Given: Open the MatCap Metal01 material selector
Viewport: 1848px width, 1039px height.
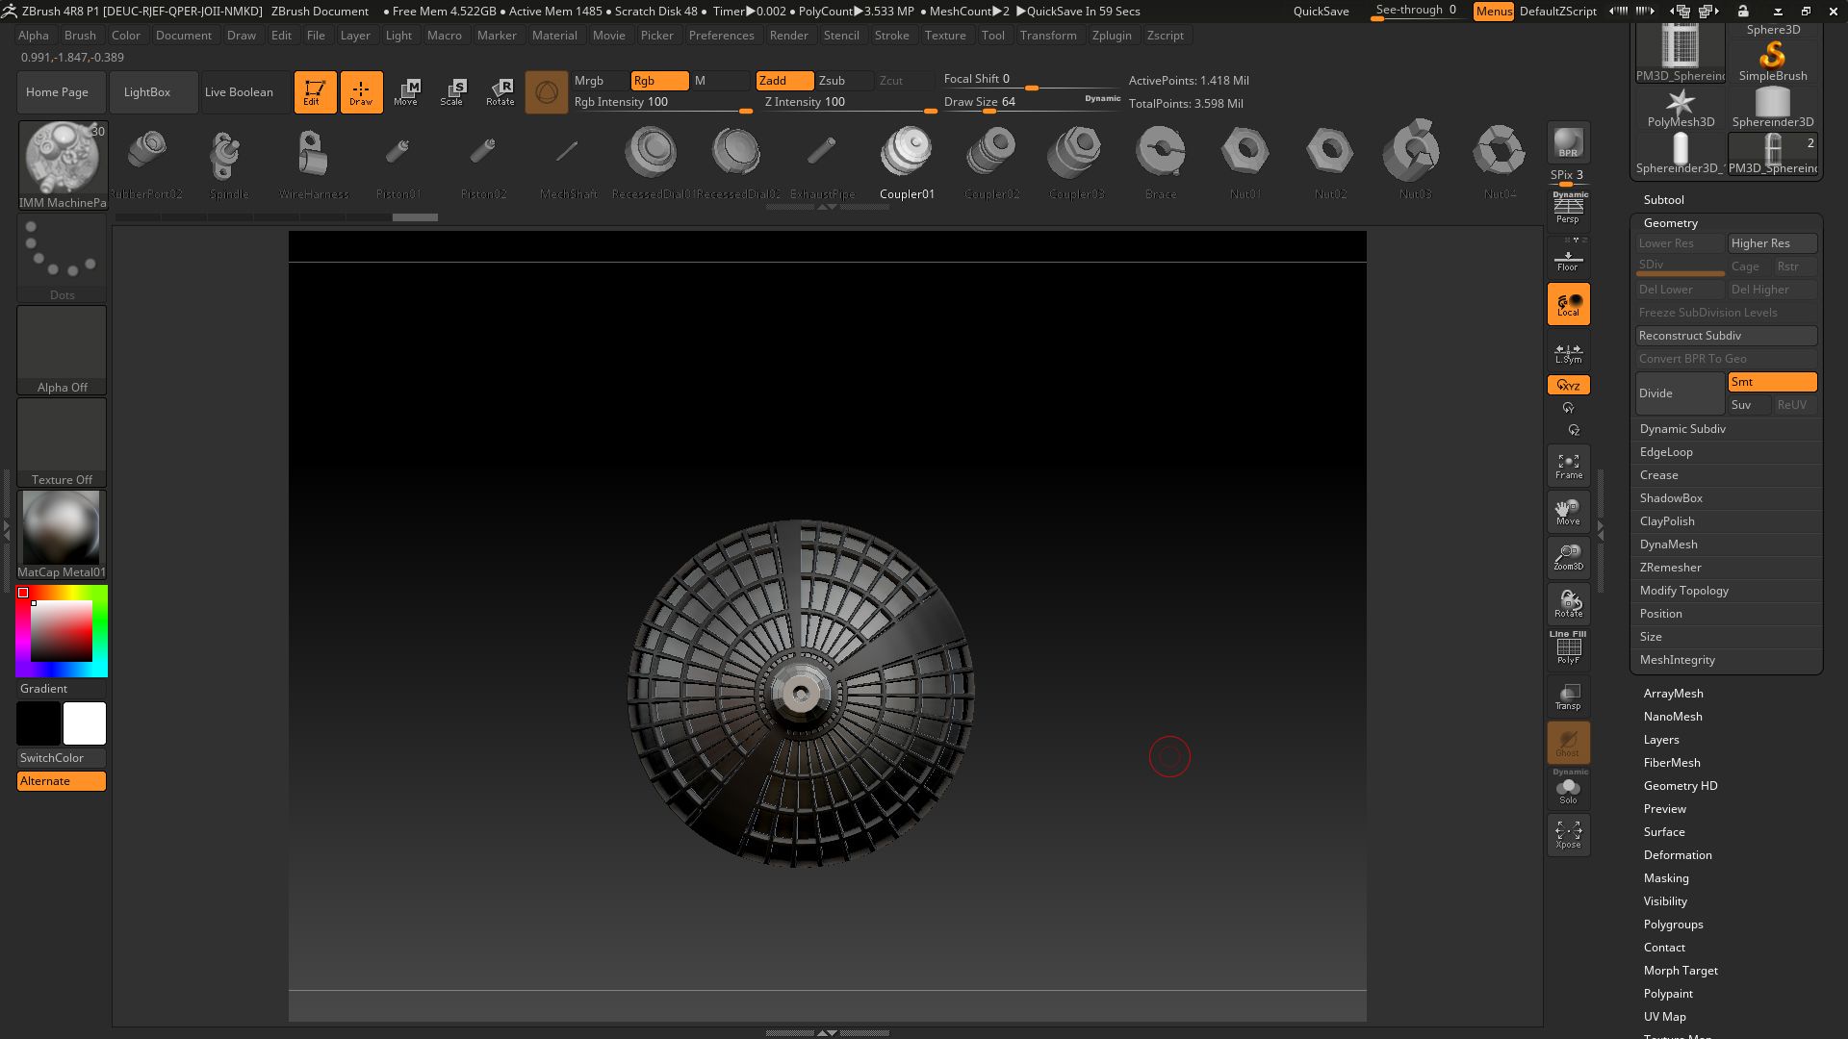Looking at the screenshot, I should point(63,535).
